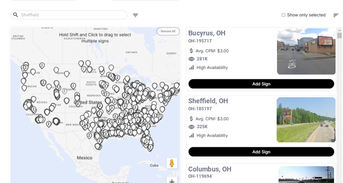Viewport: 343px width, 183px height.
Task: Click the listings panel vertical scrollbar
Action: pos(339,36)
